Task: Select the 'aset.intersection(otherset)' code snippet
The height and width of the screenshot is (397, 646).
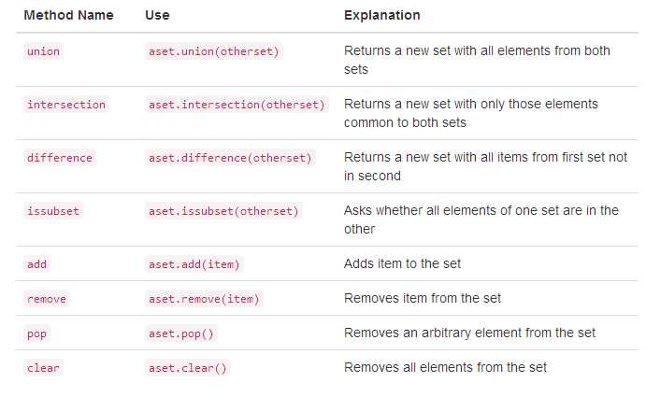Action: point(237,105)
